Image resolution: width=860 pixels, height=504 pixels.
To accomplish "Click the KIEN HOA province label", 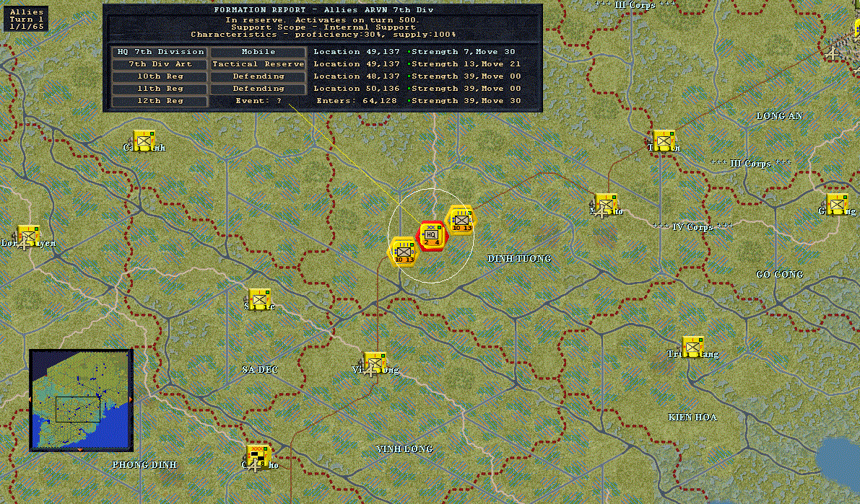I will (x=692, y=417).
